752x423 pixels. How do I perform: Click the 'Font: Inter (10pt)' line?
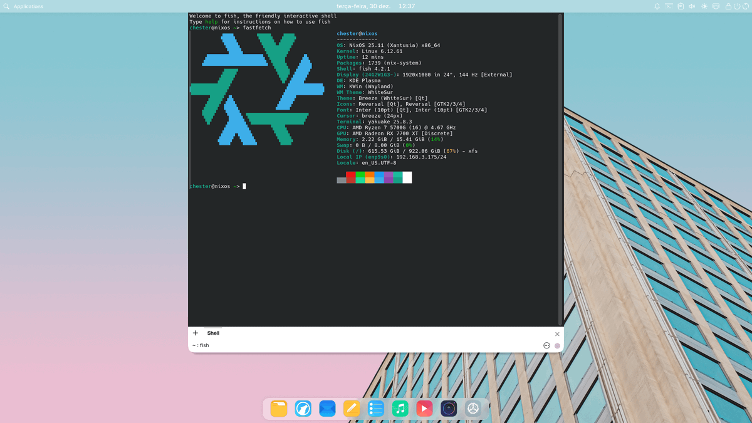[412, 110]
